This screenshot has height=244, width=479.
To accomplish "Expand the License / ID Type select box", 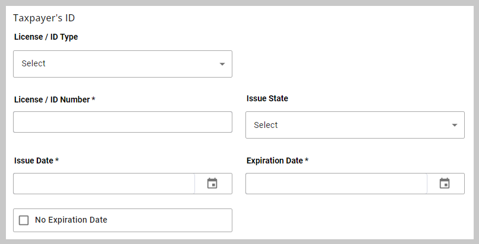I will (x=123, y=64).
